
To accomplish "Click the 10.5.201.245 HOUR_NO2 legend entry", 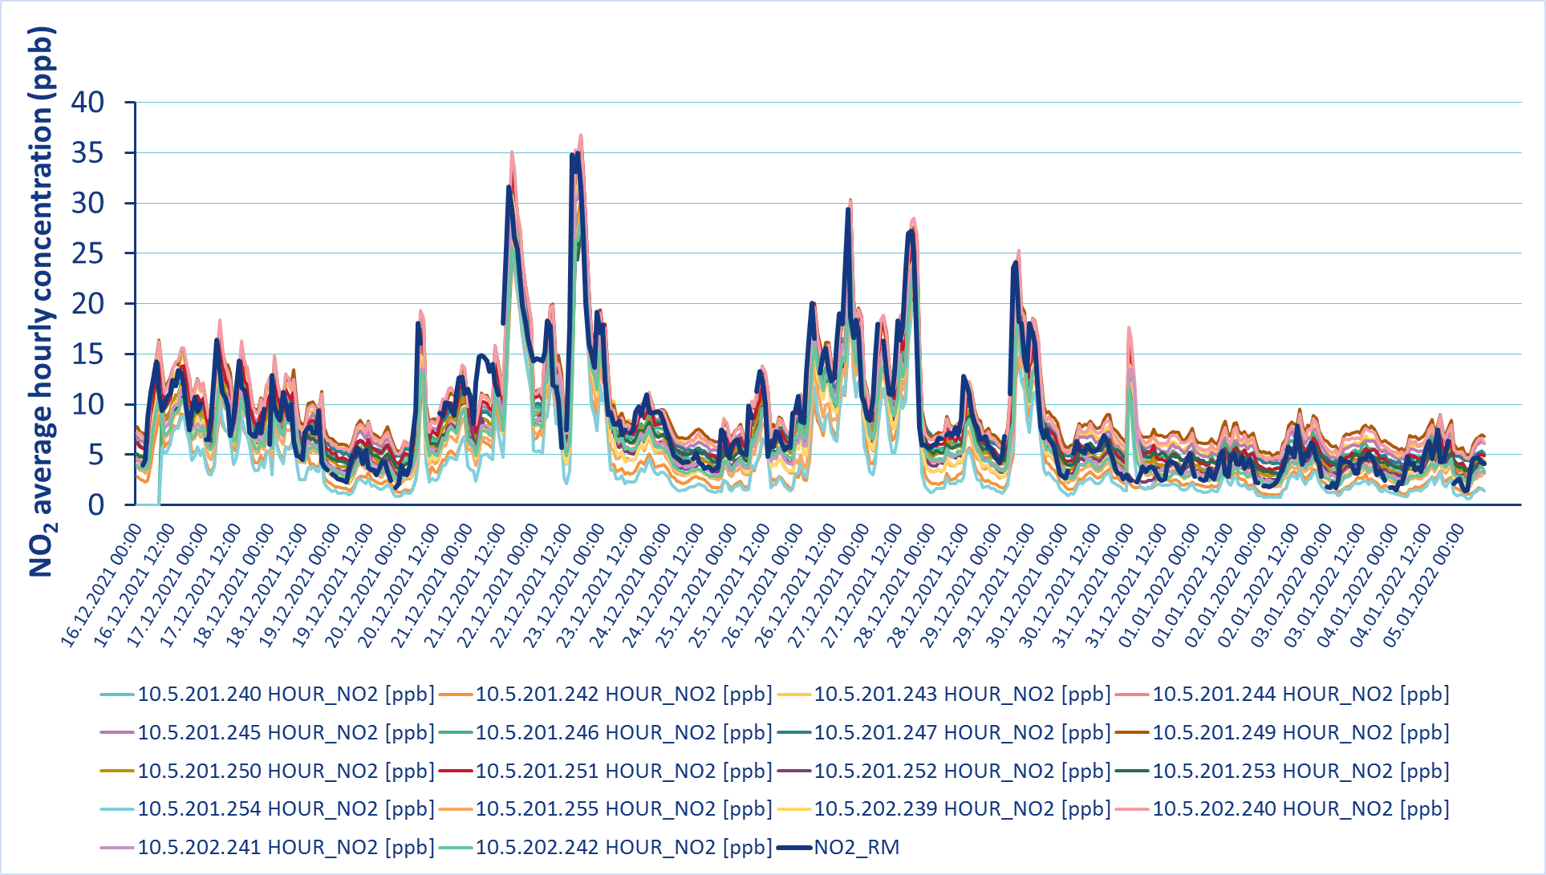I will pos(285,733).
